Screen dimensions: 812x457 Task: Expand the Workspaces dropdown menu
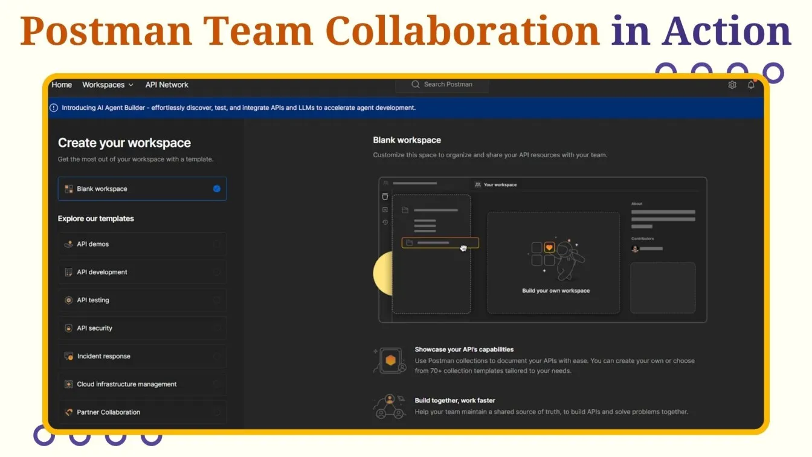coord(108,85)
